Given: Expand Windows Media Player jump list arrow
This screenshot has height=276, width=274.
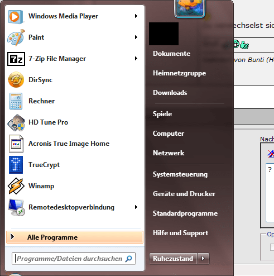Looking at the screenshot, I should click(136, 16).
